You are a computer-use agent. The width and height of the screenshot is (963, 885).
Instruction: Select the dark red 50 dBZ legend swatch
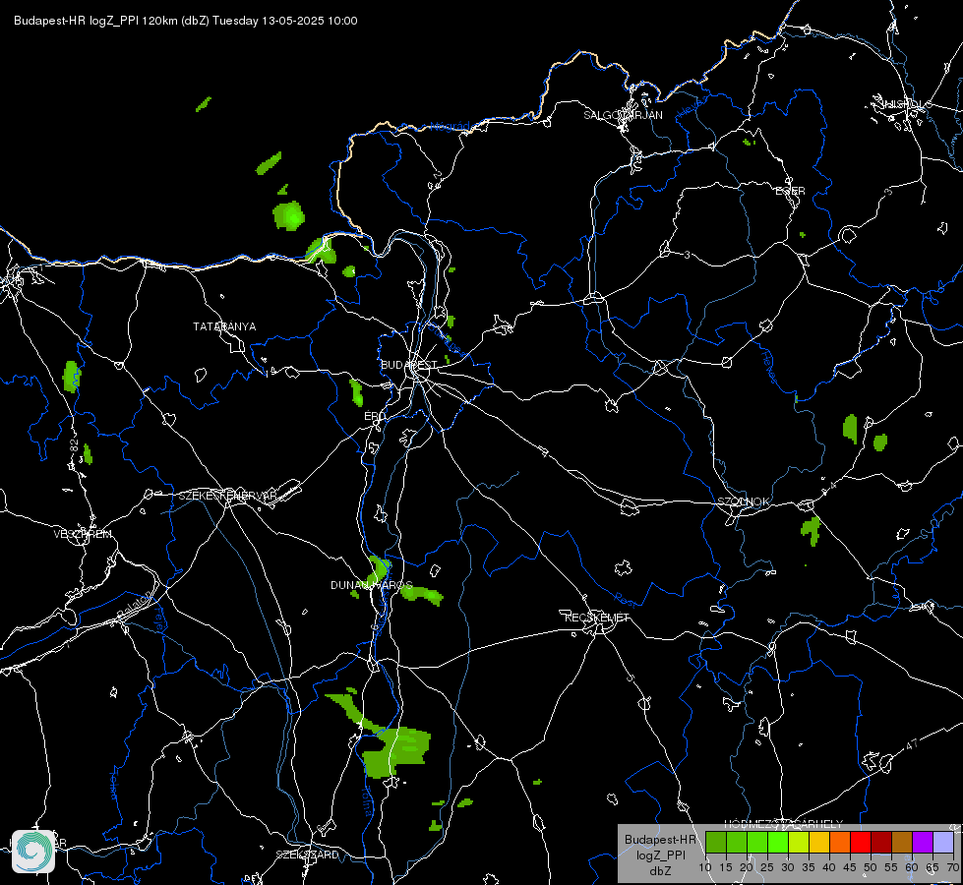881,842
